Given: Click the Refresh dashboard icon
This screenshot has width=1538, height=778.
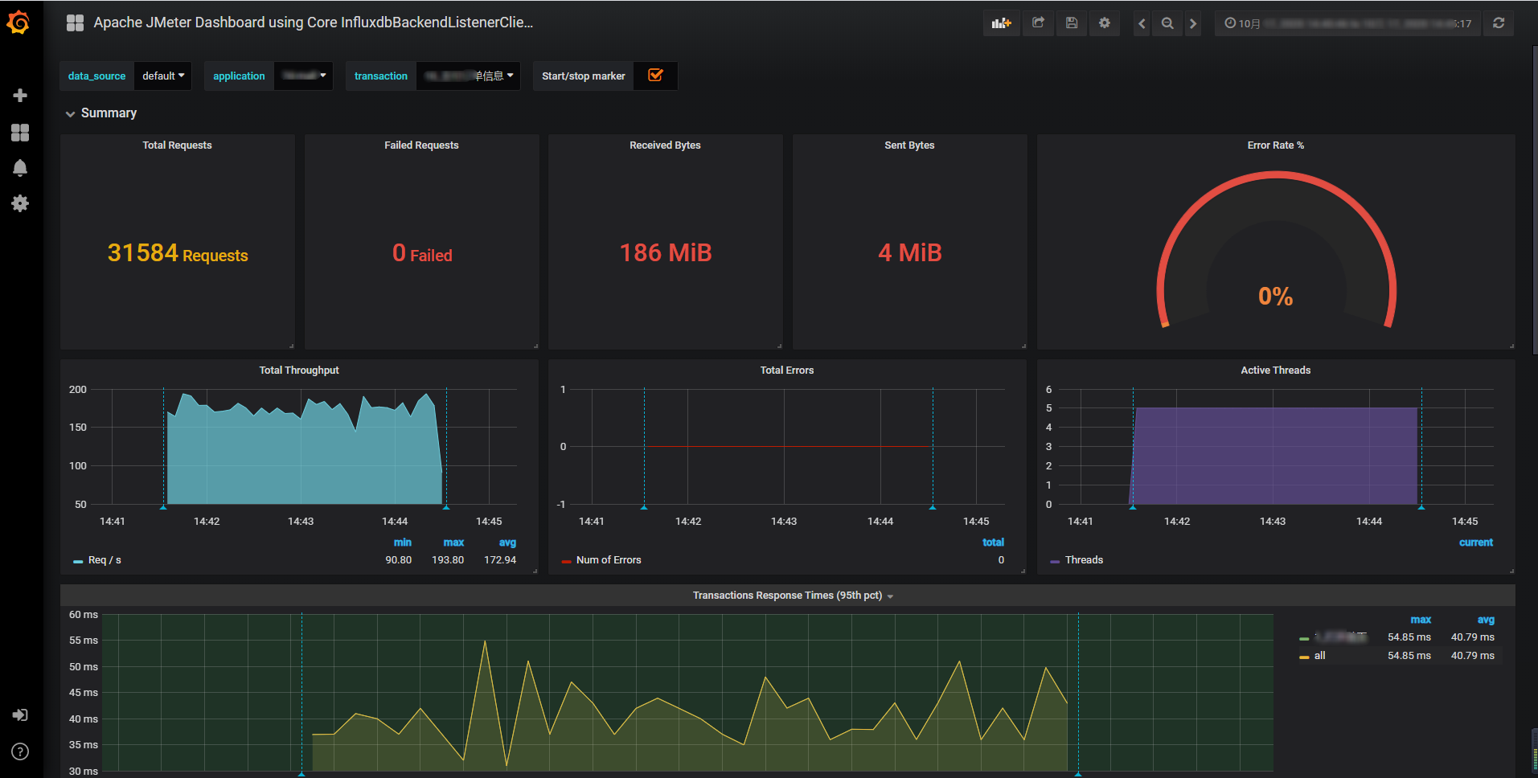Looking at the screenshot, I should tap(1499, 23).
